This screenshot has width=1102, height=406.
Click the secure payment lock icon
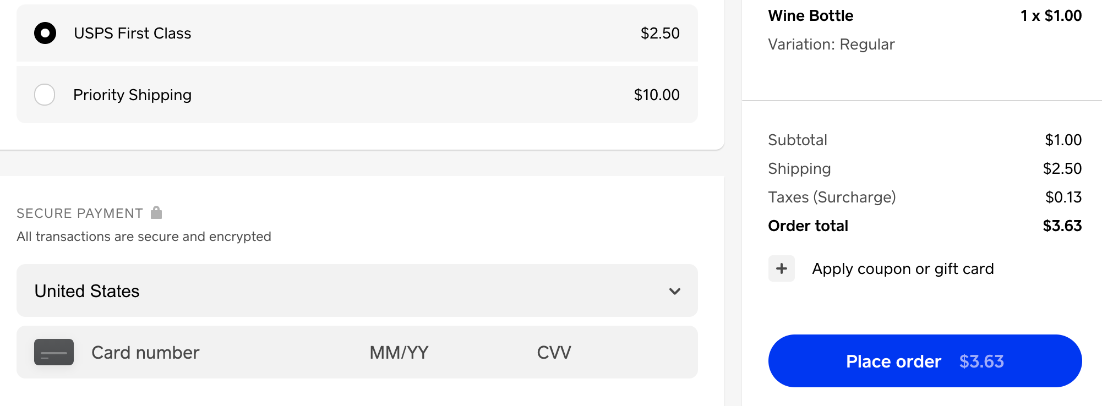tap(156, 212)
